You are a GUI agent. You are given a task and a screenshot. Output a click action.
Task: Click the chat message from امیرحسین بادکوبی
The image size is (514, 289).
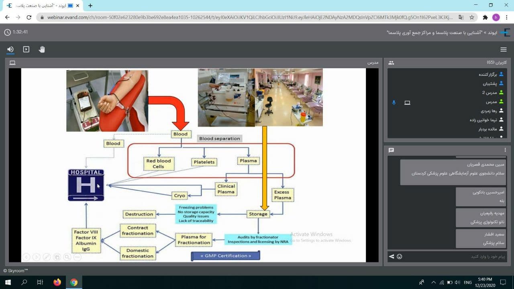pos(481,196)
